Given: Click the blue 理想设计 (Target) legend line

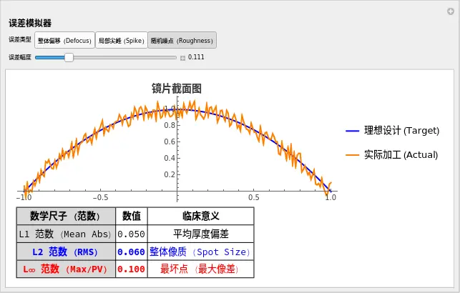Looking at the screenshot, I should [353, 131].
